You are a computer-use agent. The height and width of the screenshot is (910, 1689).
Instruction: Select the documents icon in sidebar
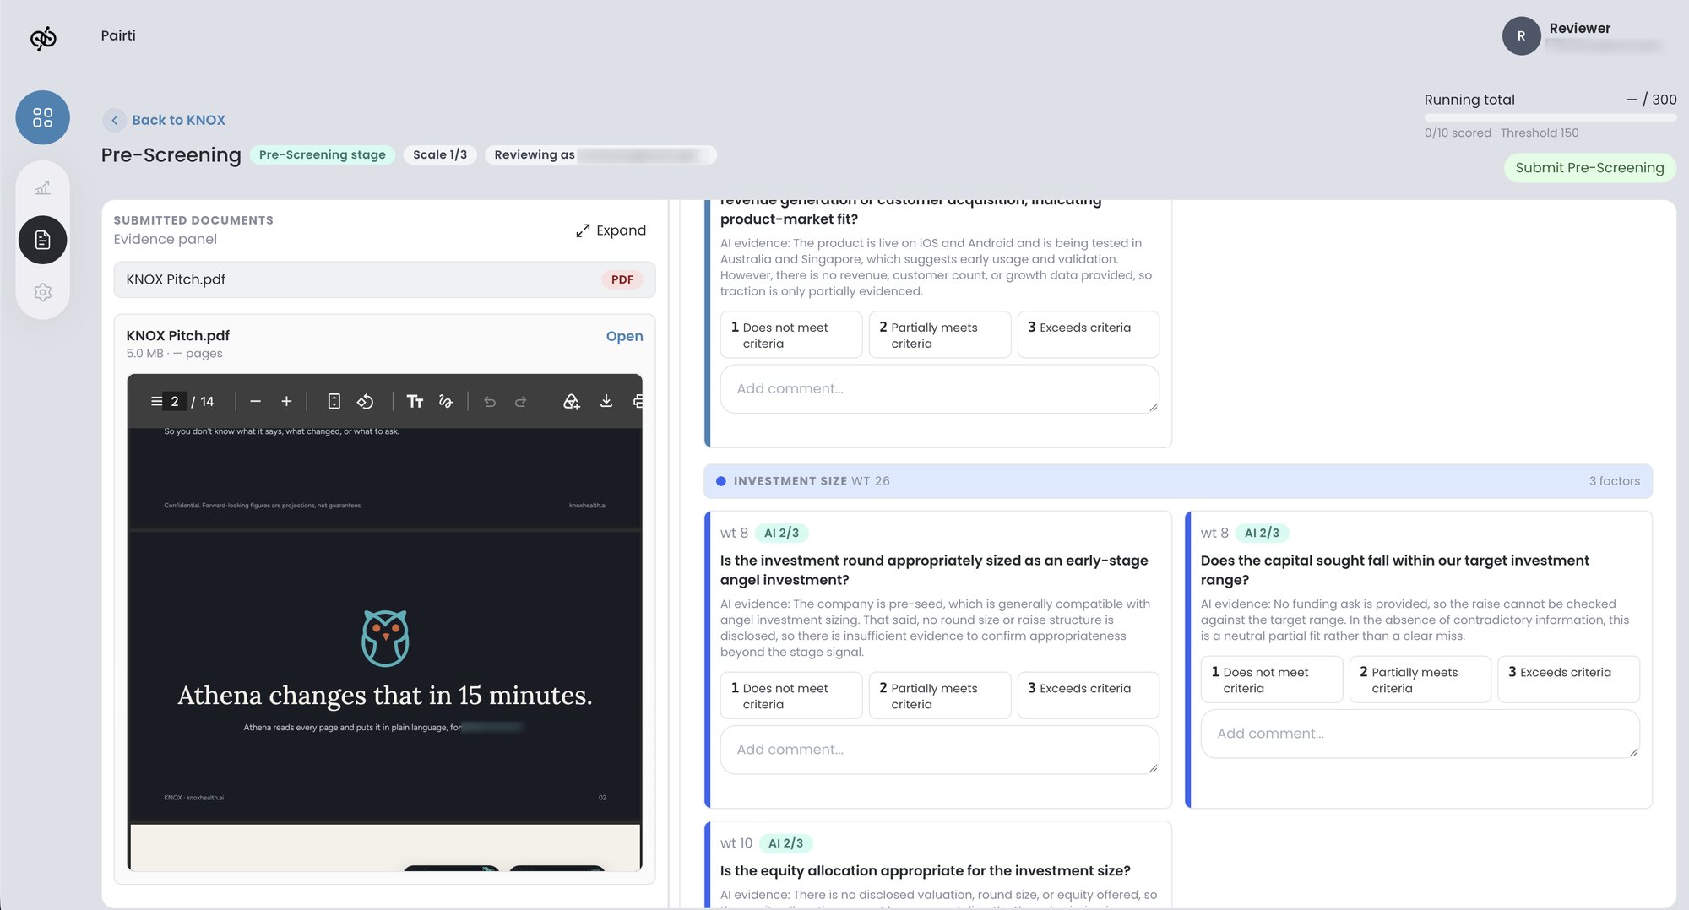(42, 241)
